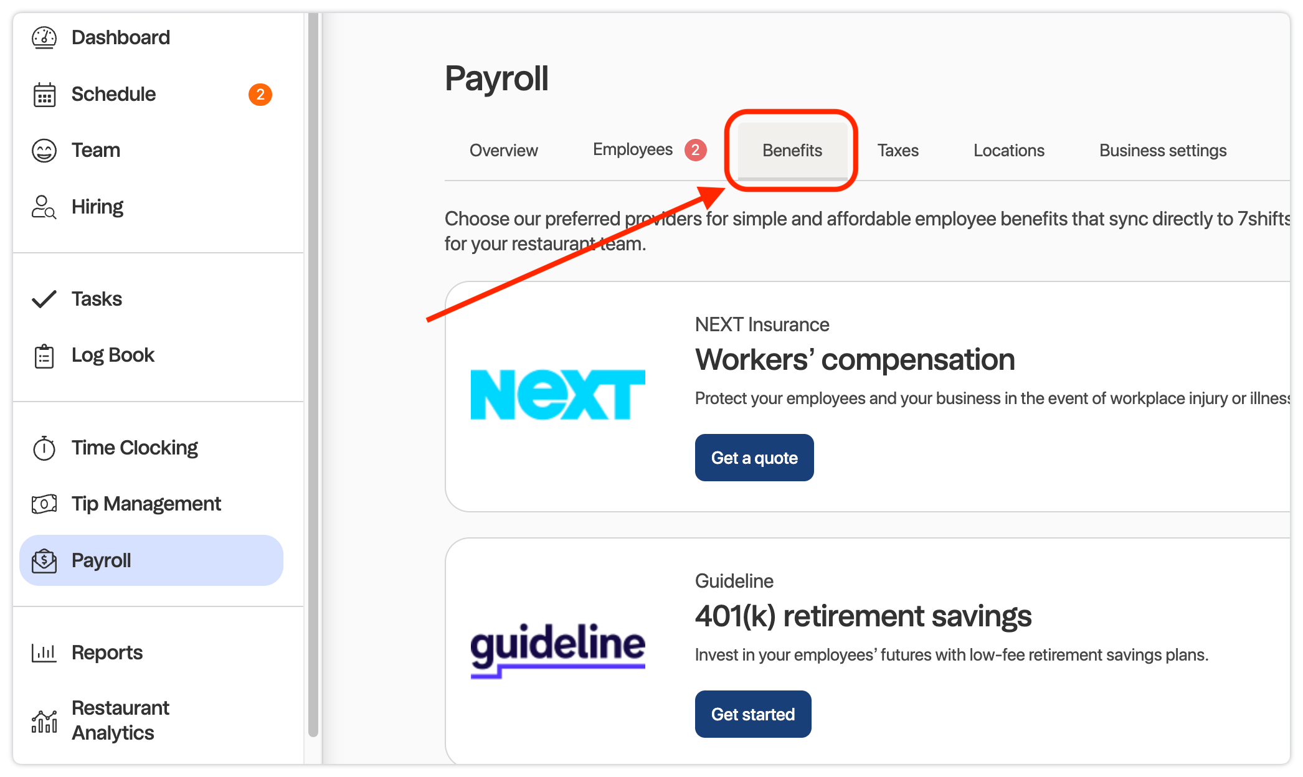This screenshot has height=777, width=1303.
Task: Click Get started for Guideline 401(k)
Action: (x=753, y=714)
